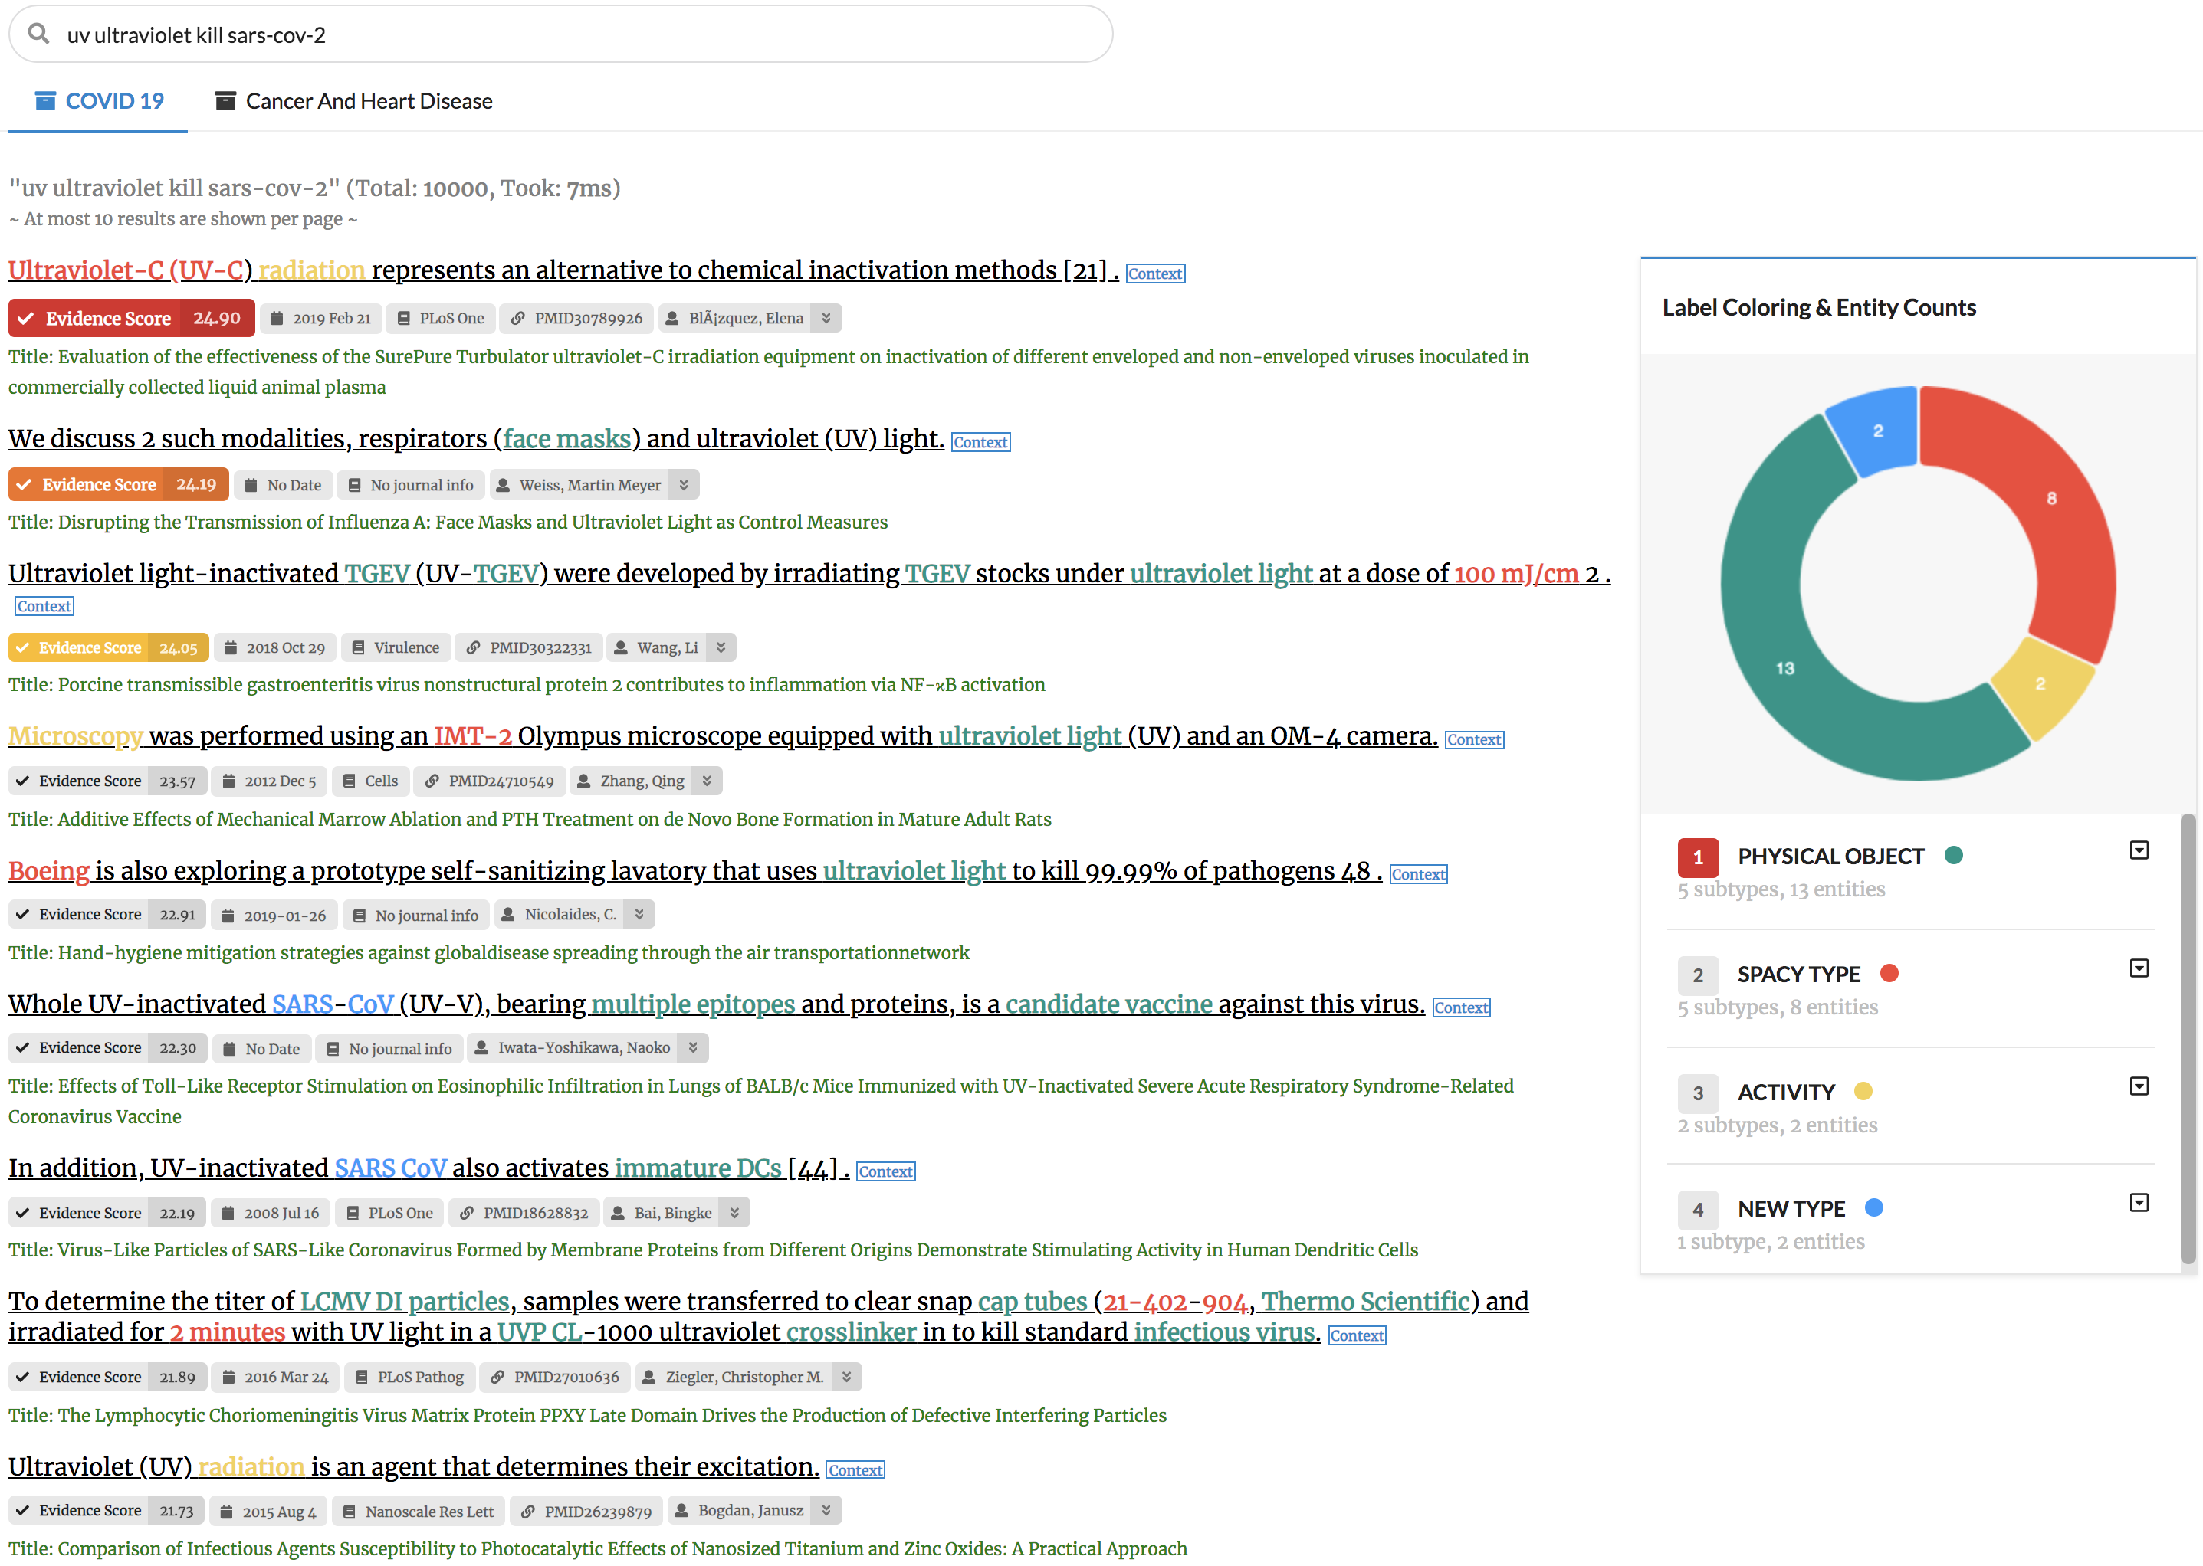This screenshot has width=2203, height=1566.
Task: Click the calendar icon beside 2019 Feb 21
Action: (x=277, y=319)
